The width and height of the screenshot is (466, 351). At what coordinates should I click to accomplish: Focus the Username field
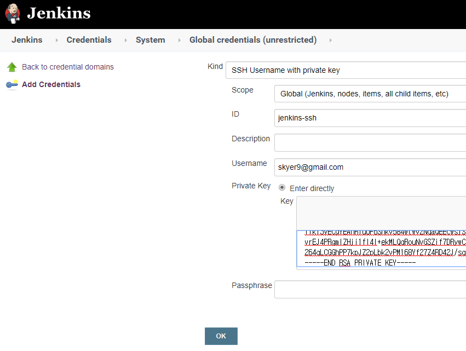(x=370, y=168)
